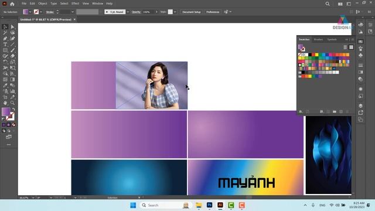Open the Asset Export panel icon
This screenshot has width=375, height=211.
[361, 113]
